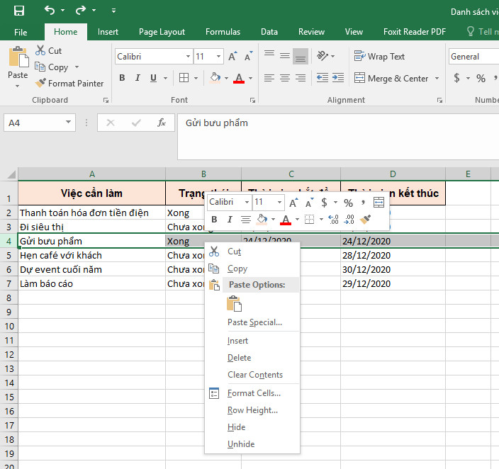499x469 pixels.
Task: Click the Select All corner triangle
Action: click(11, 174)
